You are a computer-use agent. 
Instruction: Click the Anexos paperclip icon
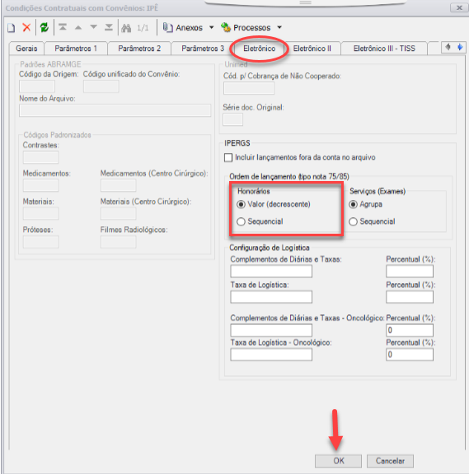[167, 27]
